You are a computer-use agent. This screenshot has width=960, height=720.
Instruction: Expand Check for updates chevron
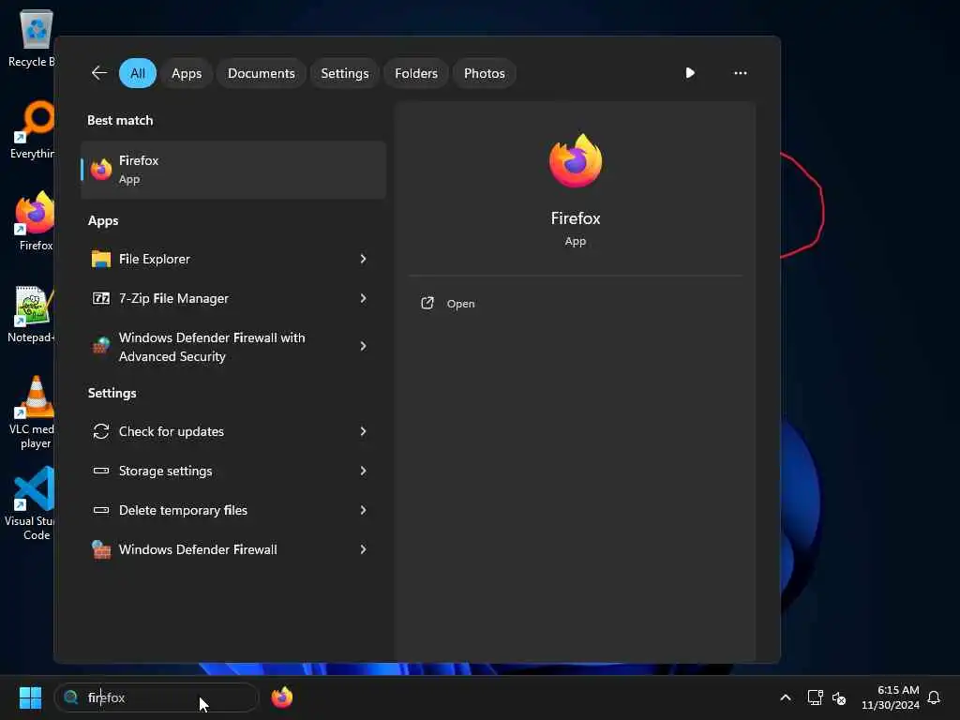coord(363,431)
